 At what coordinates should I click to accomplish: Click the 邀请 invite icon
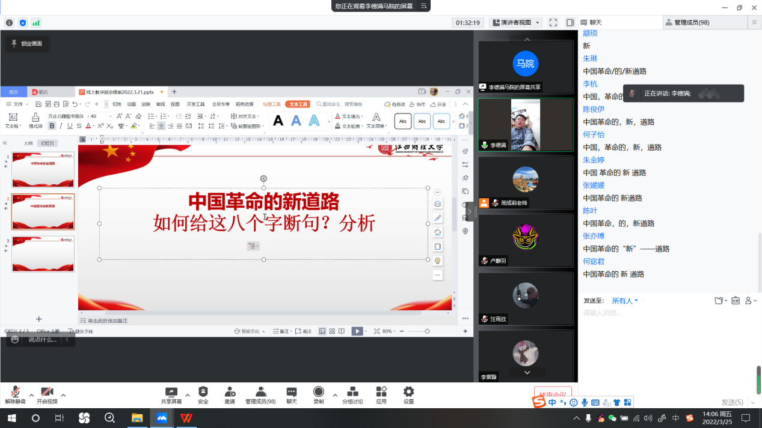[230, 393]
